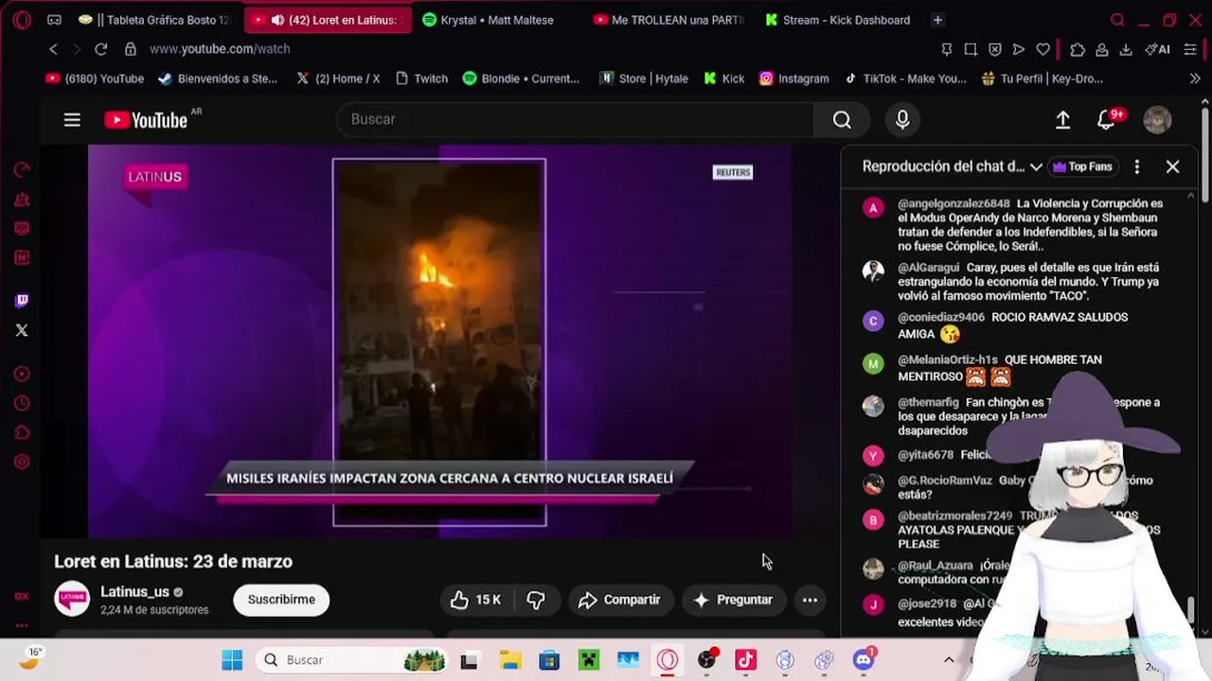
Task: Like the video (15 K)
Action: (x=476, y=600)
